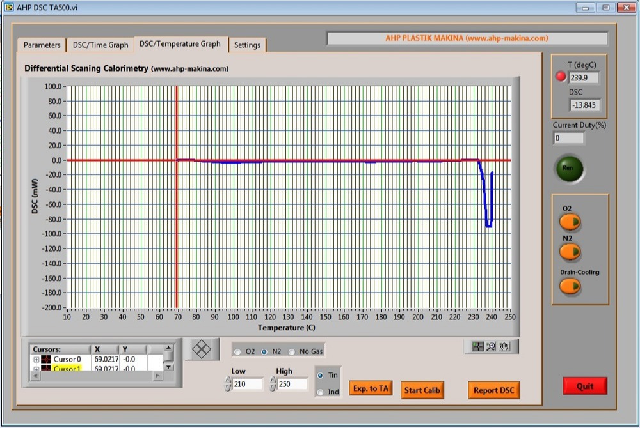Viewport: 640px width, 428px height.
Task: Minimize the AHP DSC TA500.vi window
Action: tap(586, 8)
